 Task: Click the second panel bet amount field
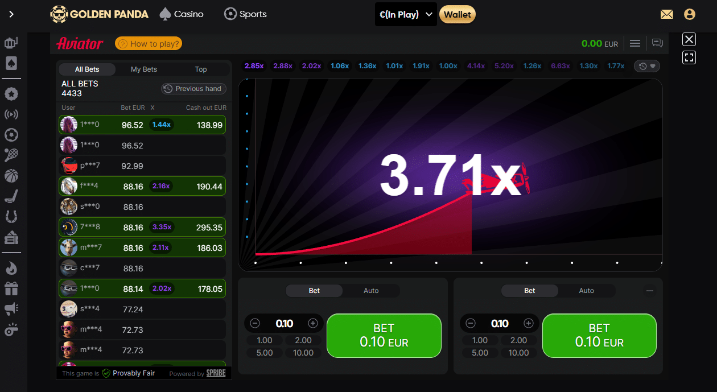point(500,323)
